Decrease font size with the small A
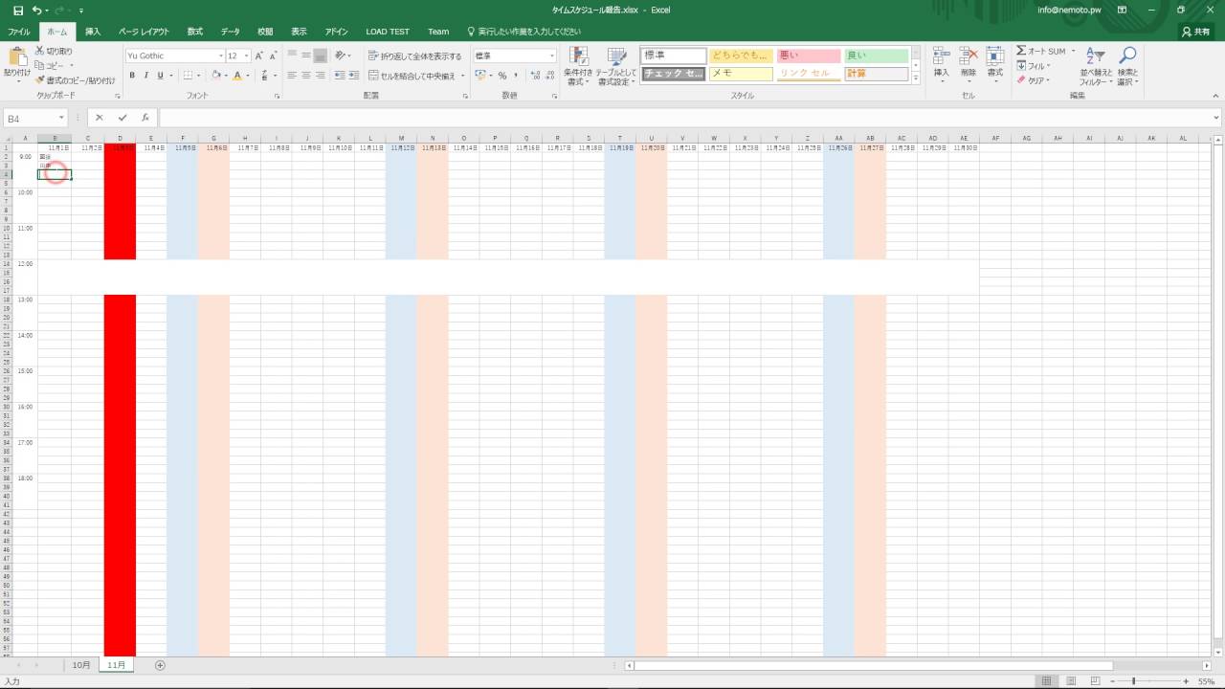This screenshot has height=689, width=1225. pos(273,56)
